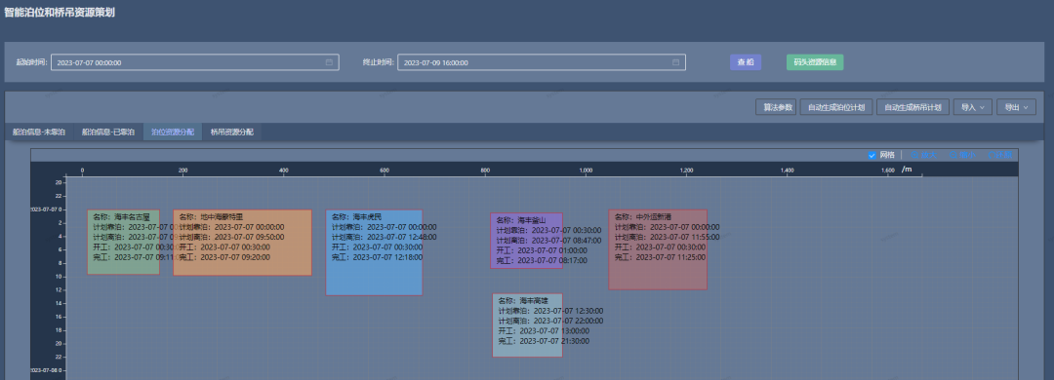This screenshot has height=380, width=1054.
Task: Expand the 导出 export dropdown
Action: (1016, 107)
